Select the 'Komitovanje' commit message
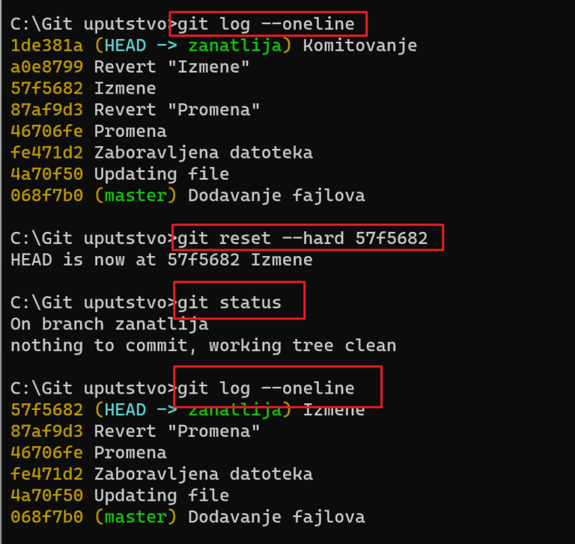This screenshot has height=544, width=575. 359,46
